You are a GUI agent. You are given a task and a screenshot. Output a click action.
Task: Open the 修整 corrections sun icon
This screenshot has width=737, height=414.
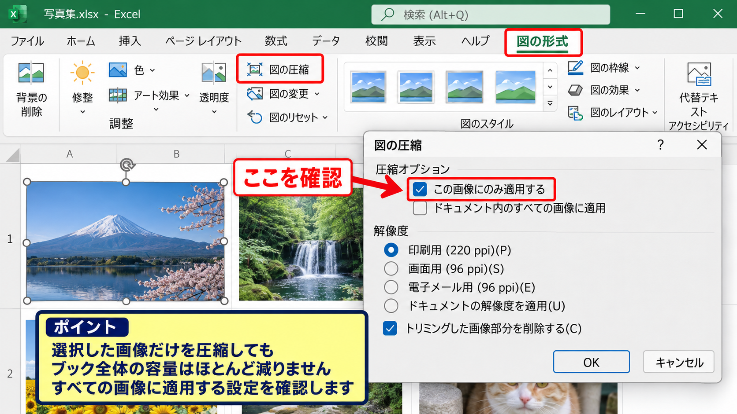pos(82,73)
